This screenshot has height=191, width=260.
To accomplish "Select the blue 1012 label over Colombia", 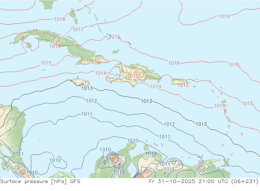I will tap(119, 171).
